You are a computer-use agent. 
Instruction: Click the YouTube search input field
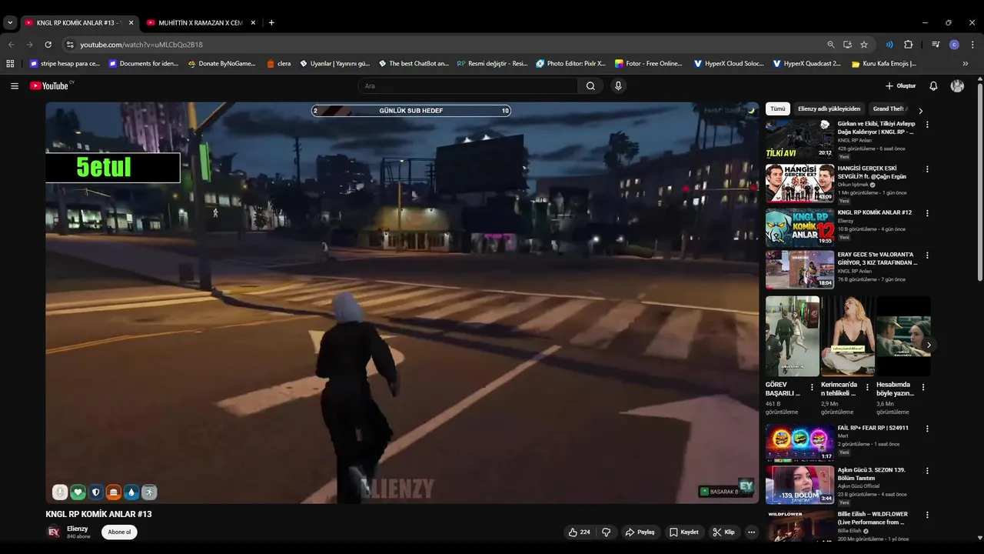click(468, 86)
